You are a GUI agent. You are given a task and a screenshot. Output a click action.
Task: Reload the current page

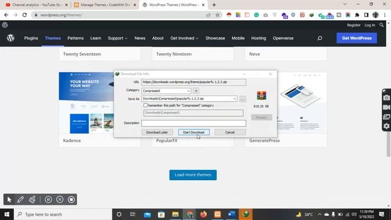[x=24, y=15]
